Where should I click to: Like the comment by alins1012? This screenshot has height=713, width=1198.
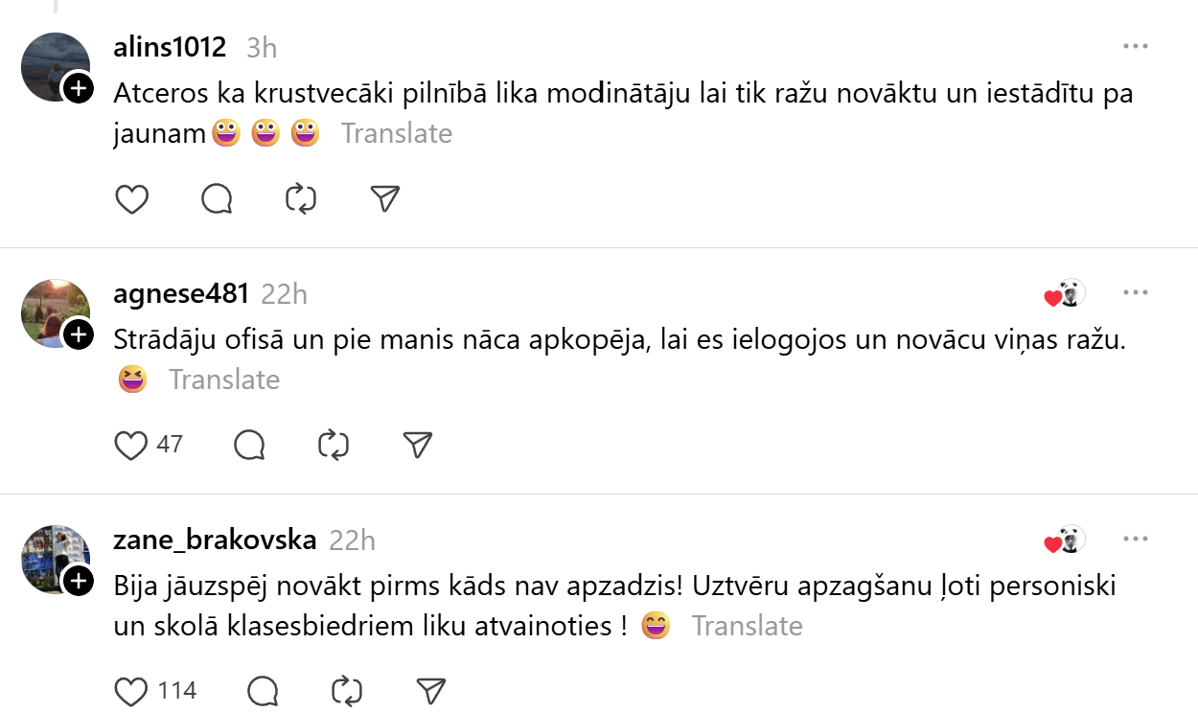pyautogui.click(x=131, y=198)
